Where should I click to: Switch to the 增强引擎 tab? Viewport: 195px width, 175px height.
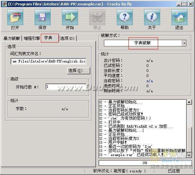32,38
